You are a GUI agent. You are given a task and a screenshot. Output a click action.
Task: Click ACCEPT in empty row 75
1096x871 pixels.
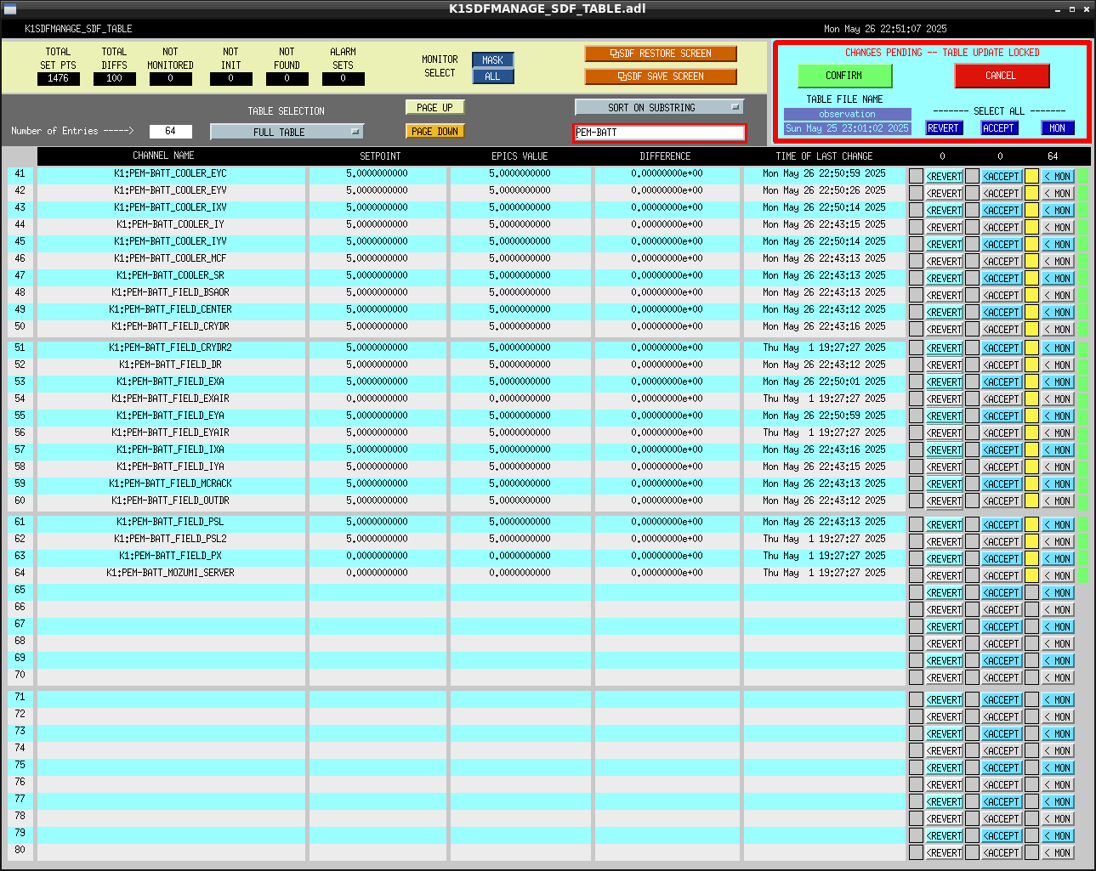point(1002,768)
